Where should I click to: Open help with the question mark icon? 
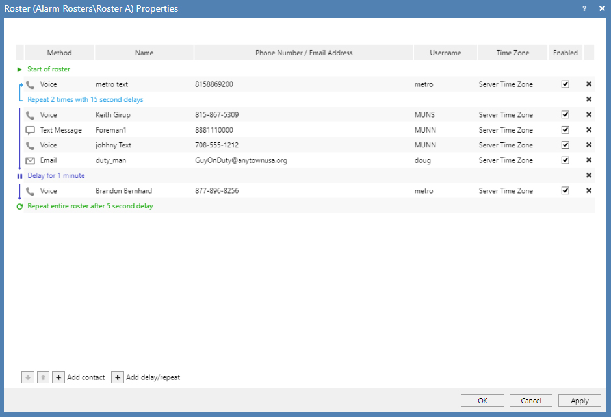(x=584, y=8)
